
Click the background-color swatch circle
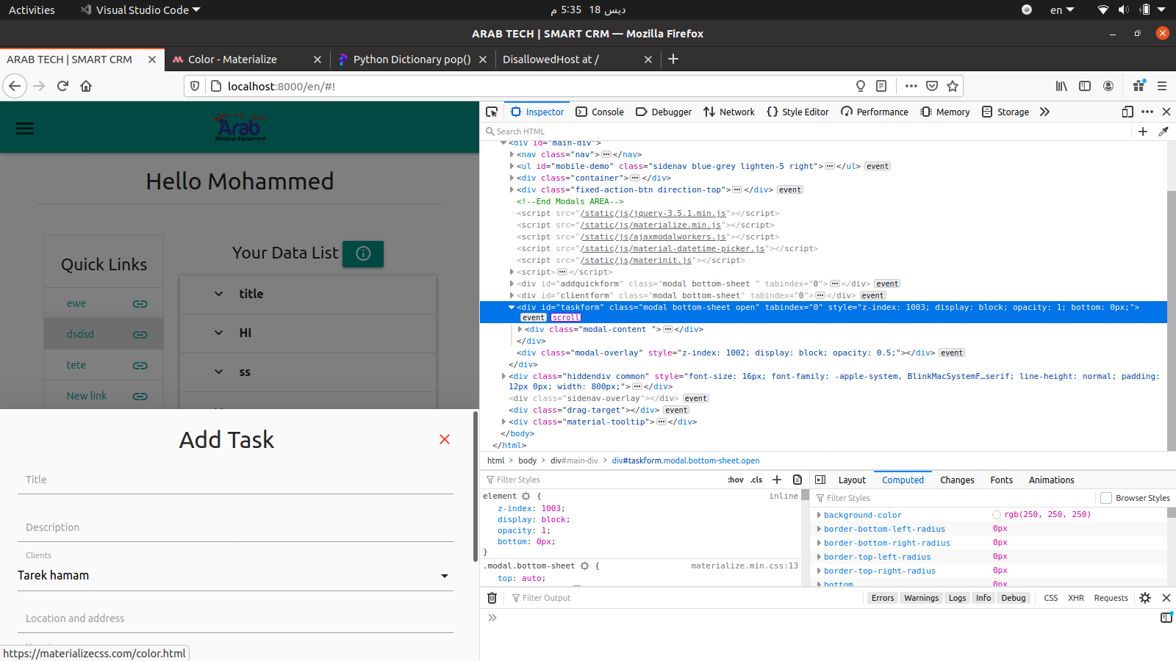997,515
